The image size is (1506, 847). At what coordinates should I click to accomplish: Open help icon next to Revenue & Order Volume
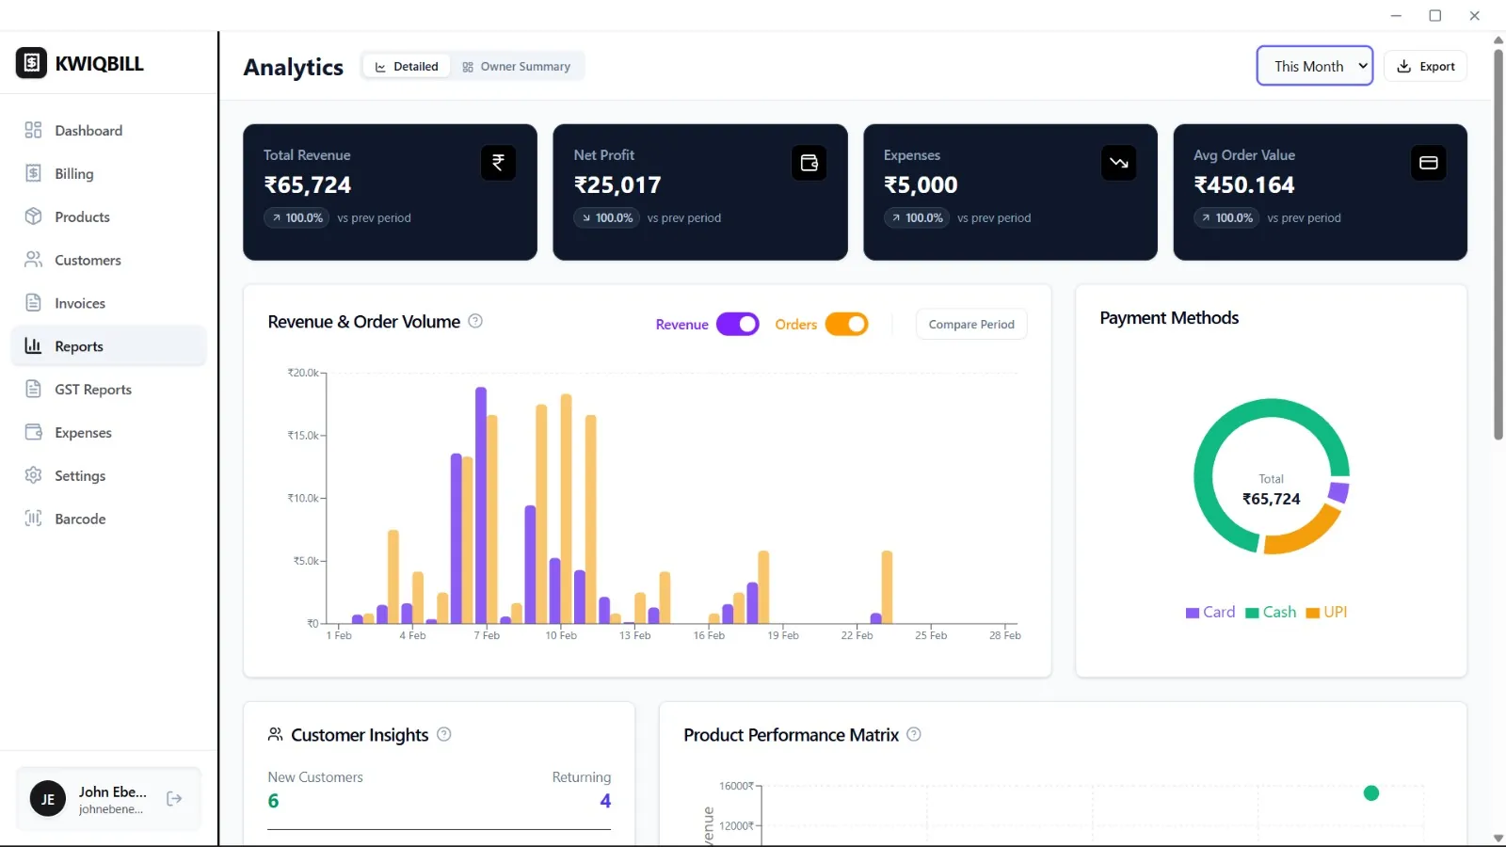coord(475,321)
